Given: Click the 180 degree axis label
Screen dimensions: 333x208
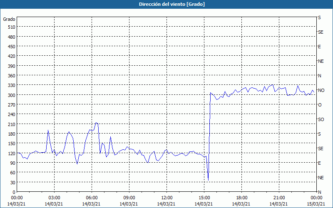Looking at the screenshot, I should tap(12, 134).
